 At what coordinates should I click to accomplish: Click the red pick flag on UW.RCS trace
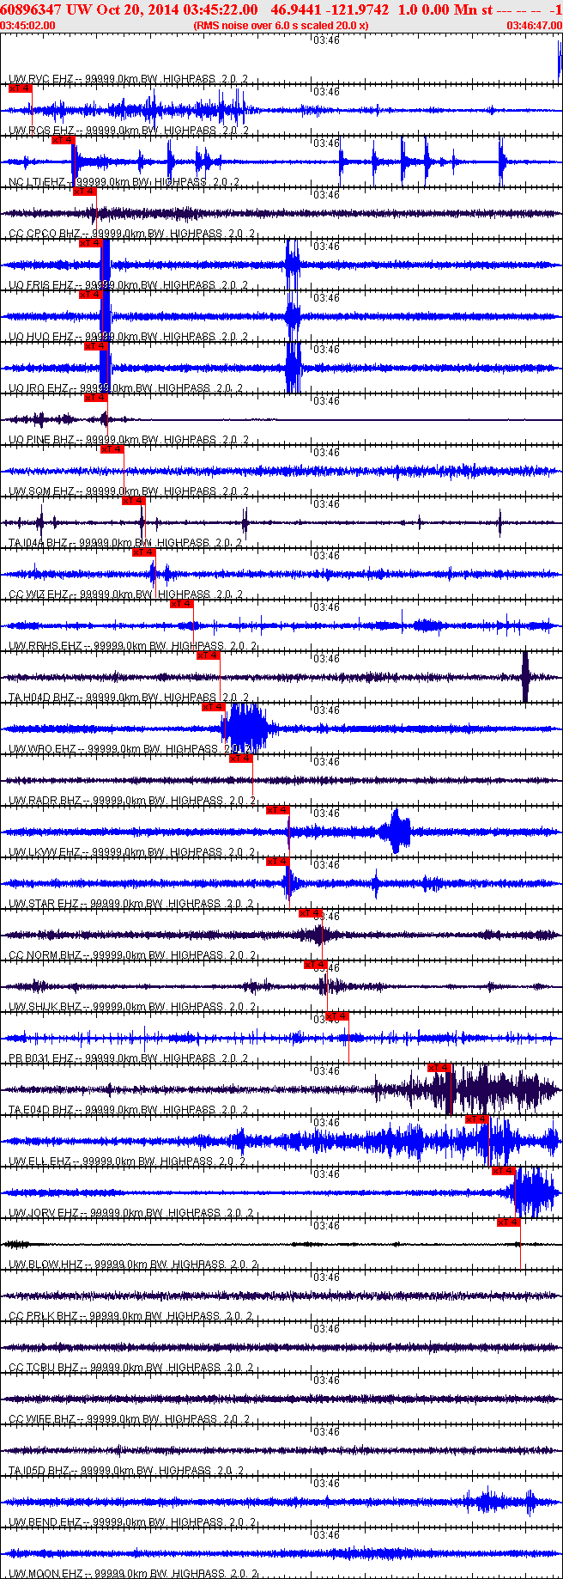(20, 88)
